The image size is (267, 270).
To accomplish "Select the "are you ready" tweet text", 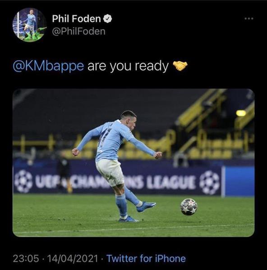I will [x=128, y=66].
